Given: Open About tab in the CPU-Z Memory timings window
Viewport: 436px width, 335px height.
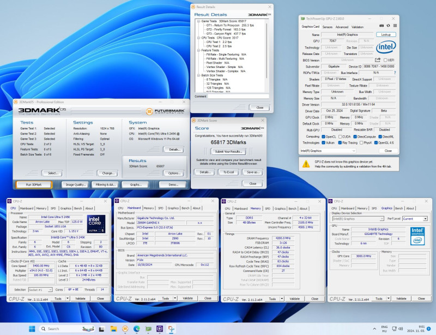Looking at the screenshot, I should tap(304, 208).
